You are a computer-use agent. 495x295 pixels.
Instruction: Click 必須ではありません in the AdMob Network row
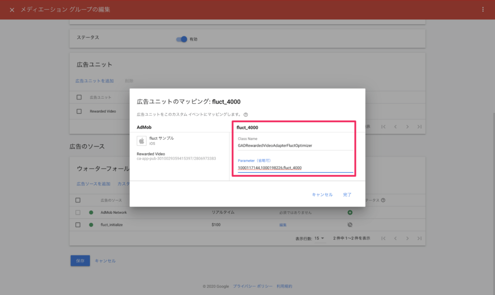(x=295, y=213)
